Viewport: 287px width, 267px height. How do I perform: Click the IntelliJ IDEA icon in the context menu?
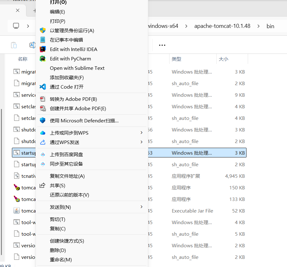click(43, 49)
